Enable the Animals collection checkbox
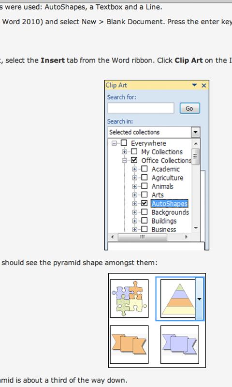The image size is (232, 387). coord(144,186)
